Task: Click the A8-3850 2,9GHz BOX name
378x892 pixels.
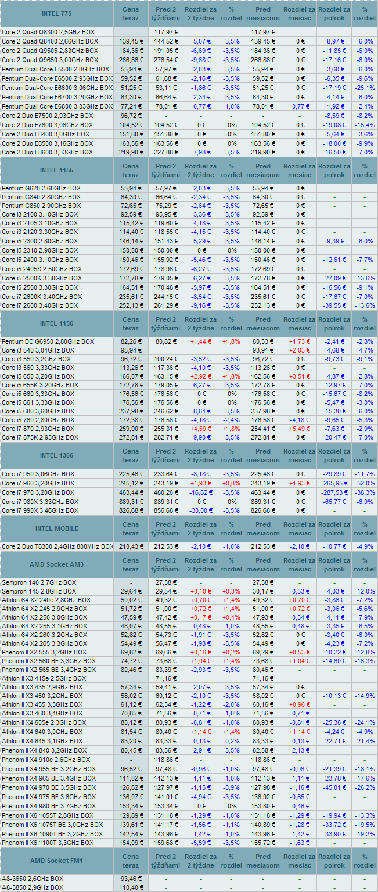Action: click(x=33, y=887)
